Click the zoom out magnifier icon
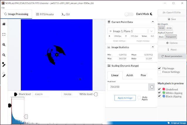 click(x=4, y=55)
